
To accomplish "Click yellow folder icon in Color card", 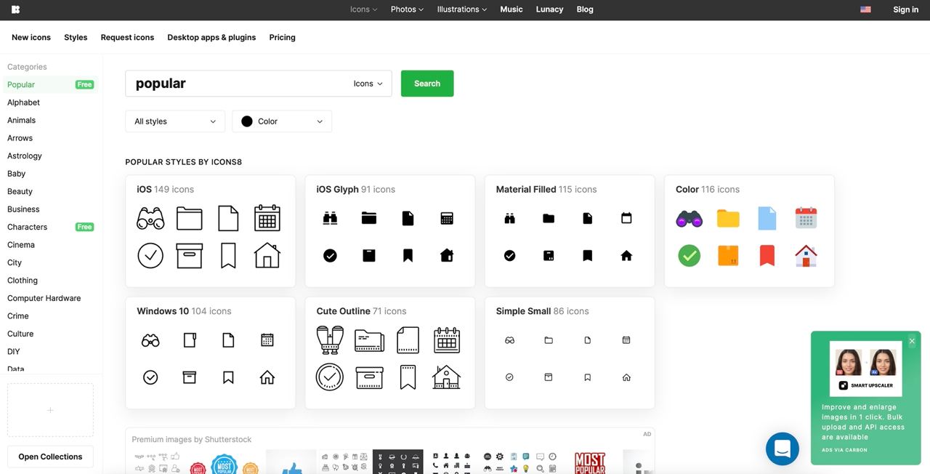I will [x=728, y=218].
